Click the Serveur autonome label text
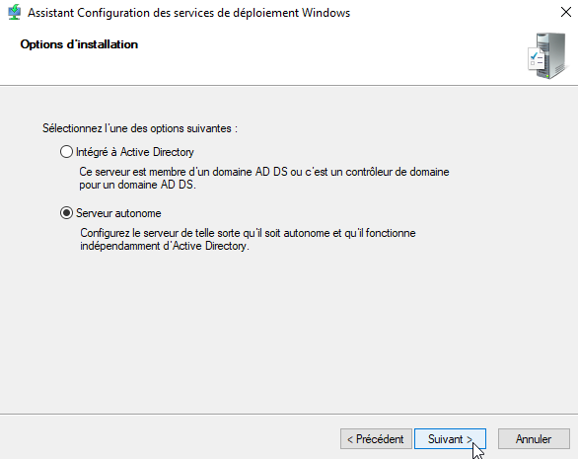Viewport: 578px width, 459px height. coord(118,213)
